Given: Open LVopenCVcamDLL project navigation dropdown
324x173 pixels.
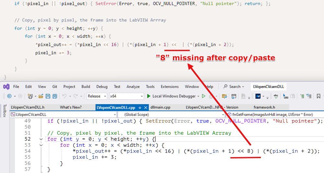Looking at the screenshot, I should click(x=63, y=115).
